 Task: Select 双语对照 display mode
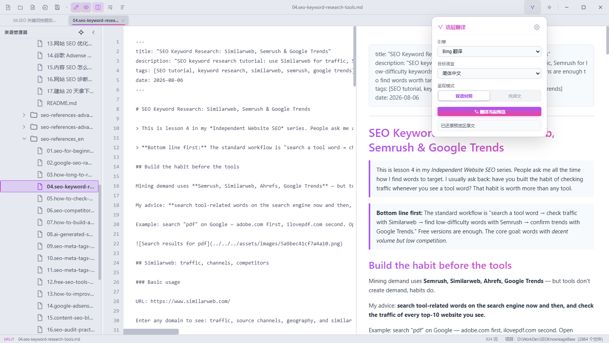[464, 96]
